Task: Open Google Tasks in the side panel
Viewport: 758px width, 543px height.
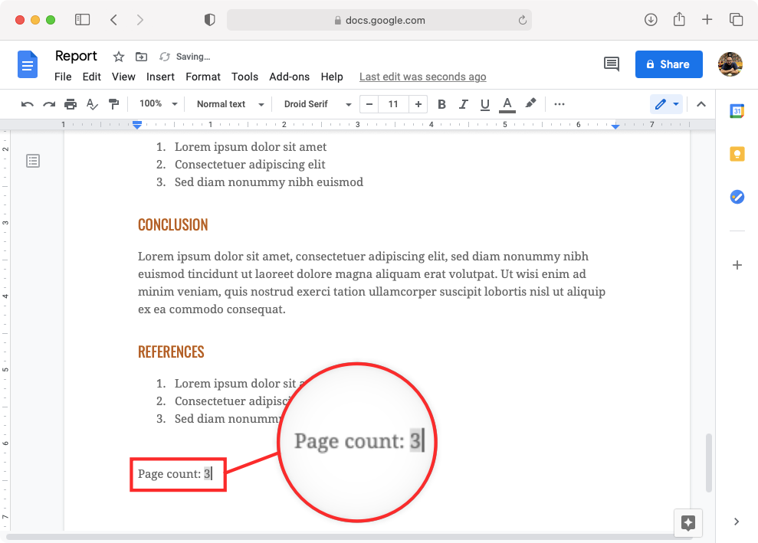Action: pyautogui.click(x=737, y=197)
